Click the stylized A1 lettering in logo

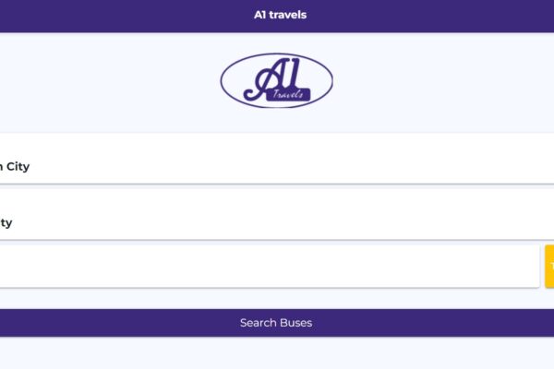(x=273, y=78)
